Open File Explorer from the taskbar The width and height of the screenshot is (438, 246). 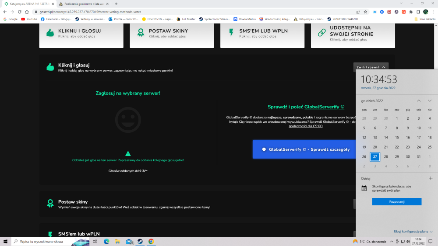coord(117,242)
